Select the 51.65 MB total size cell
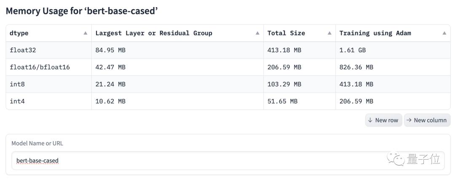Screen dimensions: 455x179 click(x=282, y=101)
